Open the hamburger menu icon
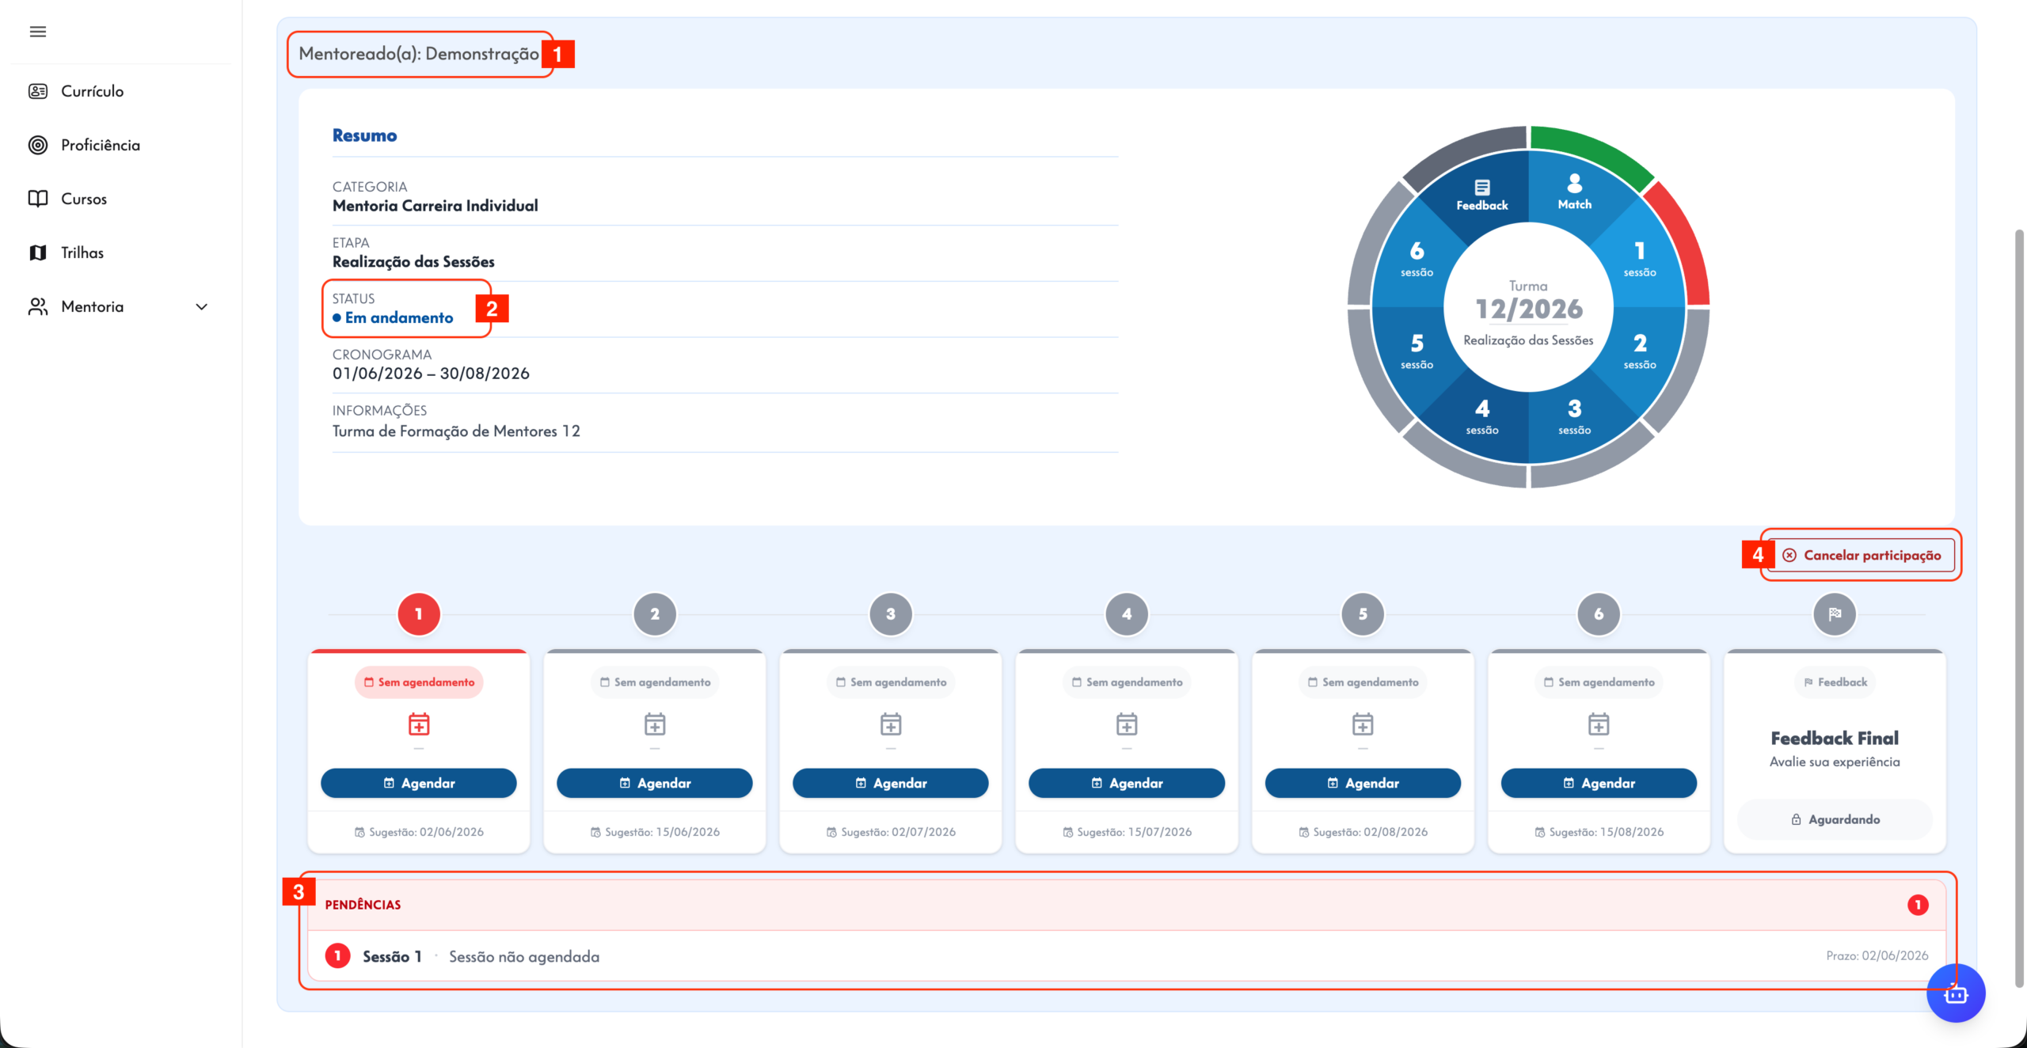Viewport: 2027px width, 1048px height. tap(37, 32)
